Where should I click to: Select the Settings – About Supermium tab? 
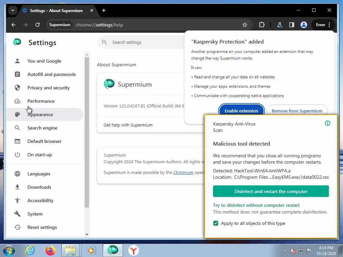coord(56,10)
